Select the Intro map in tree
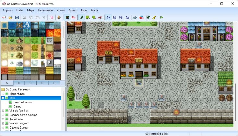This screenshot has width=238, height=136. click(12, 98)
